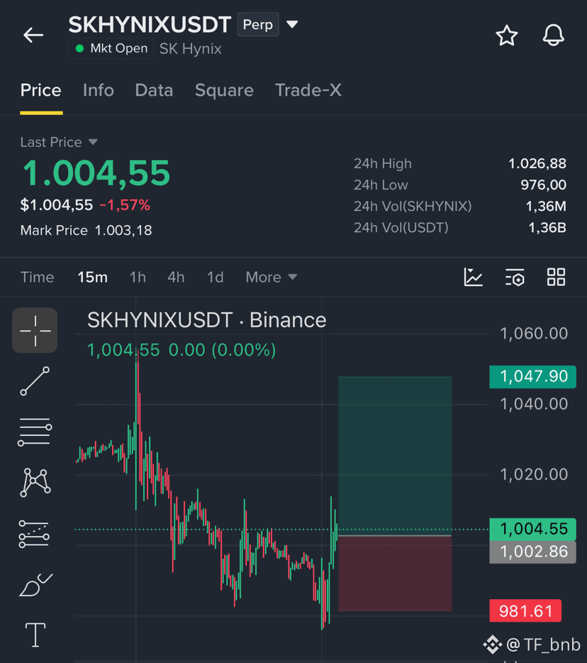
Task: Select the 1d timeframe
Action: click(x=215, y=278)
